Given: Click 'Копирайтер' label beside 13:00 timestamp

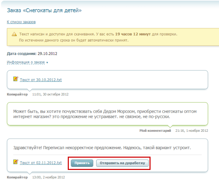Looking at the screenshot, I should (17, 177).
